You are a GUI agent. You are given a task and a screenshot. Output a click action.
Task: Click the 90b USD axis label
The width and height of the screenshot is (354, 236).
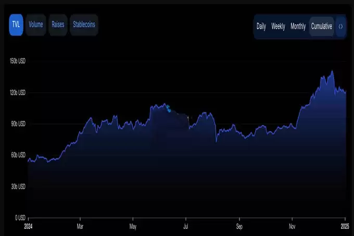coord(18,124)
